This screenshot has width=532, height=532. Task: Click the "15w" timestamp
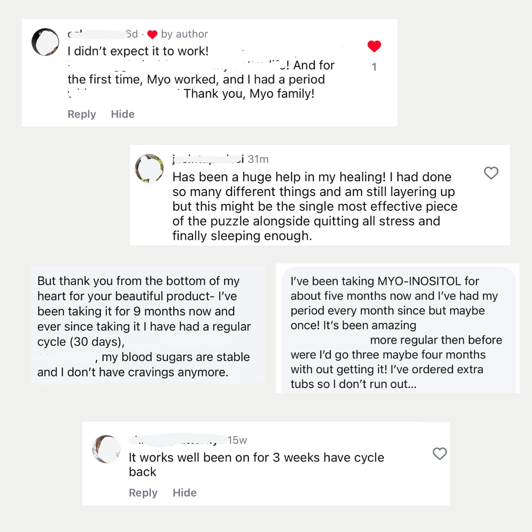point(237,440)
